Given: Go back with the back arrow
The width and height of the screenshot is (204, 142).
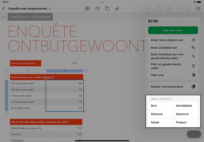Looking at the screenshot, I should pos(3,9).
